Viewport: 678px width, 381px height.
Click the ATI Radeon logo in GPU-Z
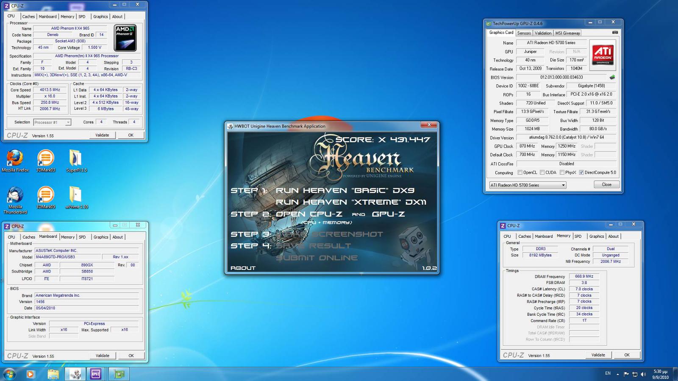point(603,55)
